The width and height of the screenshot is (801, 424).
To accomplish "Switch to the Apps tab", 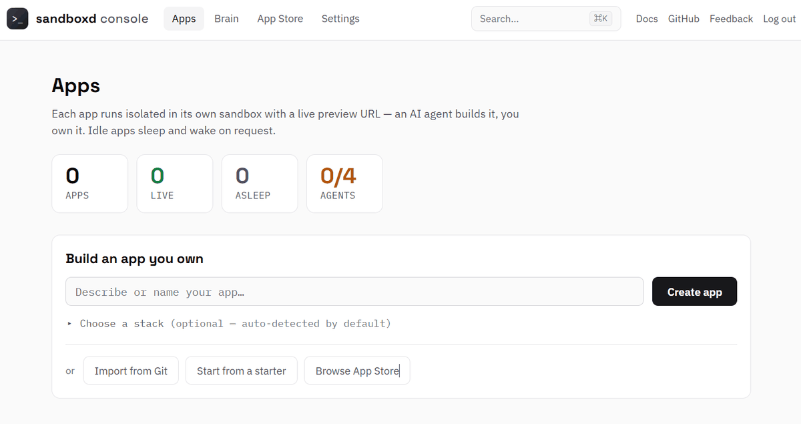I will [184, 19].
